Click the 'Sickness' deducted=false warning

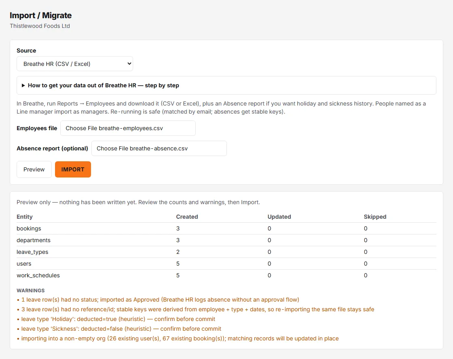point(119,329)
